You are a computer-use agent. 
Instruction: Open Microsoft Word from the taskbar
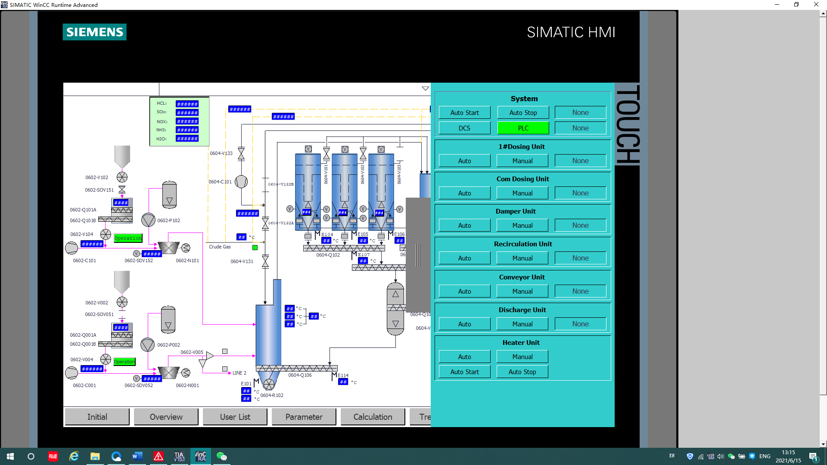(x=137, y=456)
